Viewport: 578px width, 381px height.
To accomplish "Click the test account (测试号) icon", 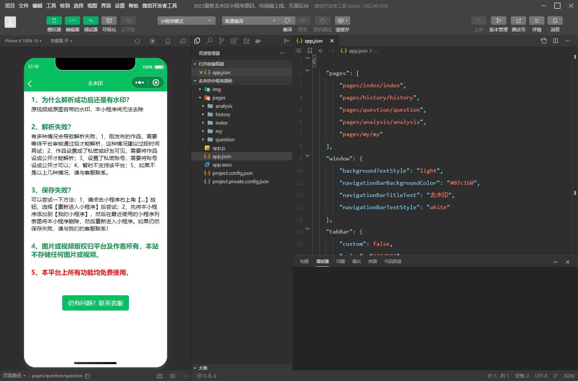I will tap(518, 21).
